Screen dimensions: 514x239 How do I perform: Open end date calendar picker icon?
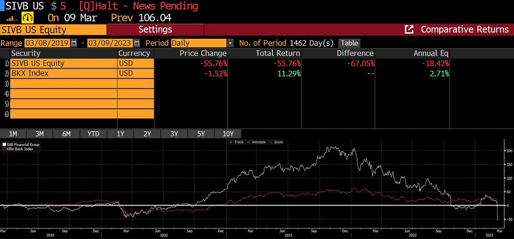137,43
